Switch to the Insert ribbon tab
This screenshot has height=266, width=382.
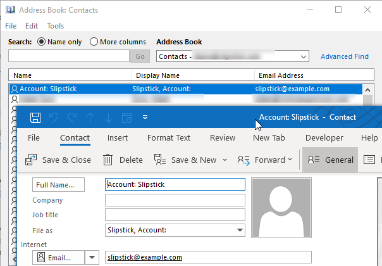[x=118, y=138]
